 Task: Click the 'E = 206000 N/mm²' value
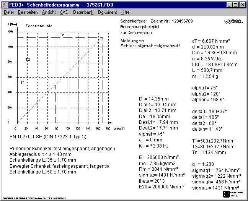(159, 157)
